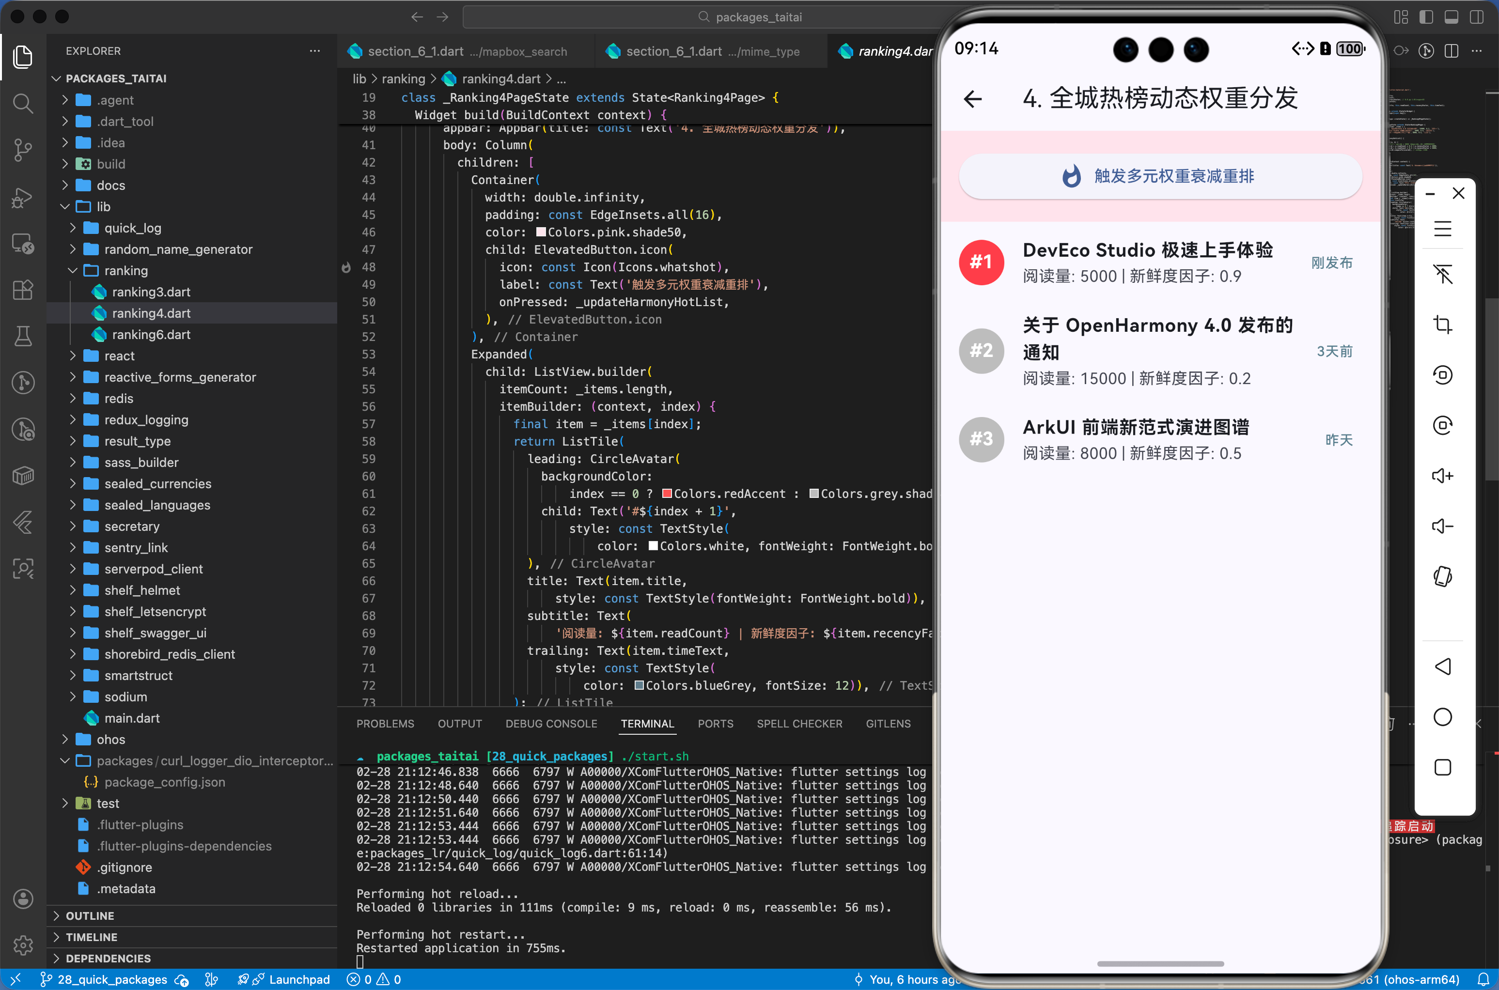Open the Extensions view

[23, 290]
